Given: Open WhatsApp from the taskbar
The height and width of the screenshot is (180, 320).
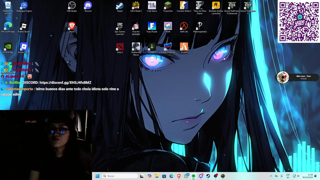Looking at the screenshot, I should (x=186, y=176).
